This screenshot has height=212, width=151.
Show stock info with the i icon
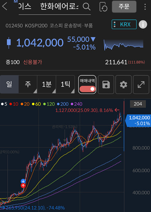pyautogui.click(x=143, y=25)
